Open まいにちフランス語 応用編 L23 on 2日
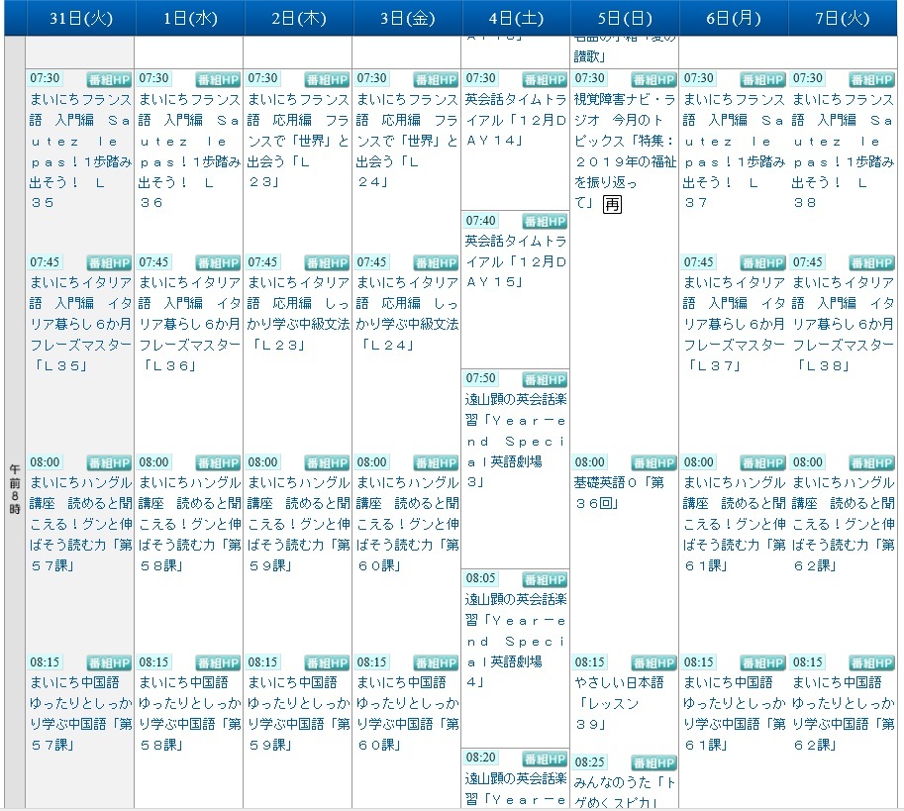Screen dimensions: 904x811 coord(298,141)
